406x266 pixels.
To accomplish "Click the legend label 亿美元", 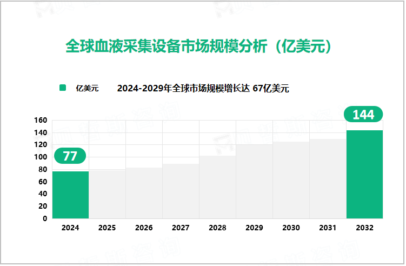I will (87, 88).
